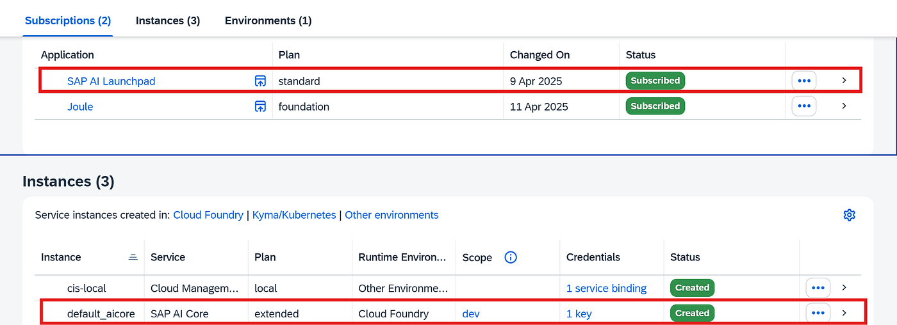Expand Joule row details chevron
The height and width of the screenshot is (325, 897).
click(844, 106)
